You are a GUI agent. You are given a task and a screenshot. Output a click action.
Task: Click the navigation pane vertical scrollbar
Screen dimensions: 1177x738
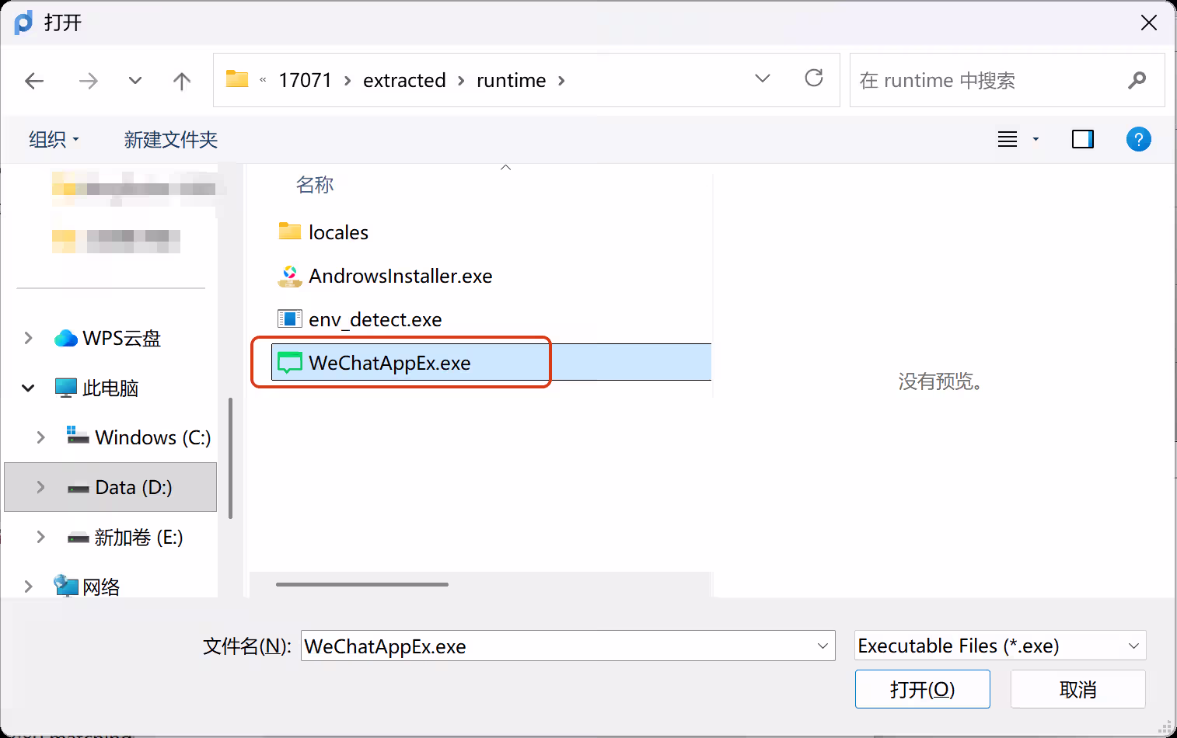coord(230,458)
